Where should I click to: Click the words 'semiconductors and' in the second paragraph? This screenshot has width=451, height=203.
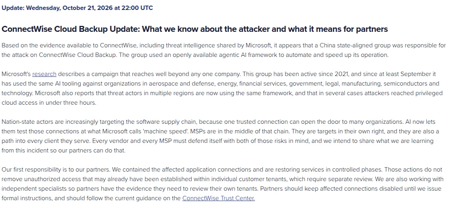(x=412, y=84)
